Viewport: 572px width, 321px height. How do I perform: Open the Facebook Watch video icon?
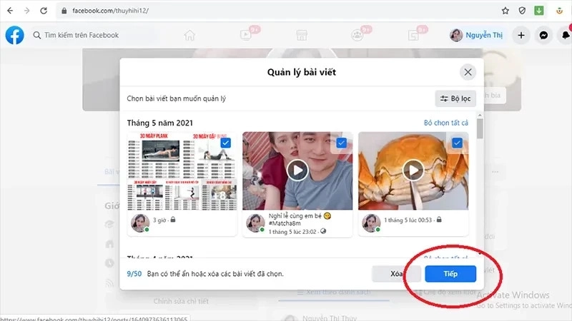(x=245, y=35)
